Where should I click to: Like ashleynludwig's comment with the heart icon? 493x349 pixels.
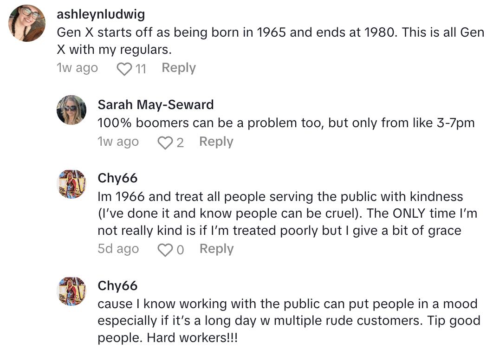124,69
